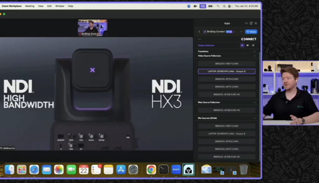The width and height of the screenshot is (319, 183).
Task: Collapse the Video Source Fullscreen section
Action: [254, 56]
